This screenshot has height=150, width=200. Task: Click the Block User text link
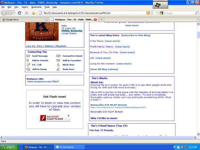click(x=69, y=65)
